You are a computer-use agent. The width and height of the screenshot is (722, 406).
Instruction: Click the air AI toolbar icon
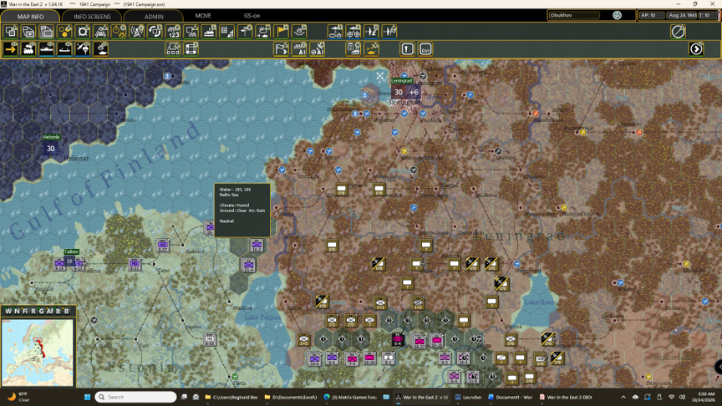(318, 48)
